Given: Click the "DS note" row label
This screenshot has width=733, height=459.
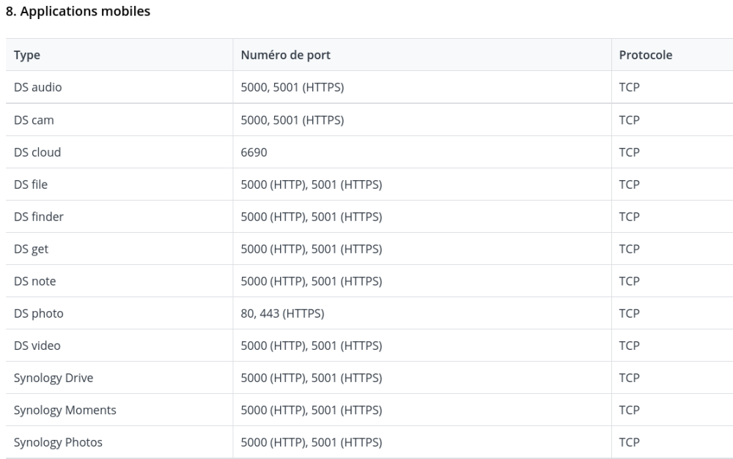Looking at the screenshot, I should 34,281.
